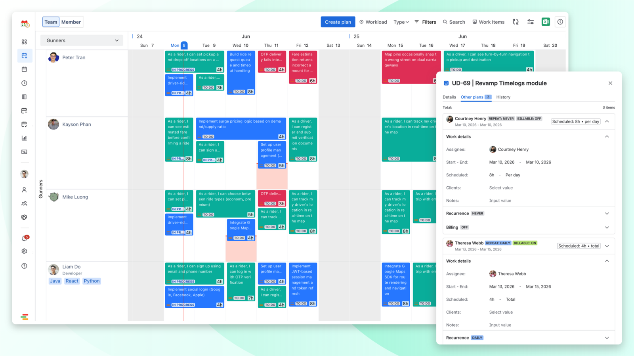Expand the Recurrence DAILY section
The width and height of the screenshot is (634, 356).
pyautogui.click(x=607, y=338)
